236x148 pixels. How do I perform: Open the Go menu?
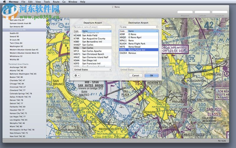pos(64,2)
